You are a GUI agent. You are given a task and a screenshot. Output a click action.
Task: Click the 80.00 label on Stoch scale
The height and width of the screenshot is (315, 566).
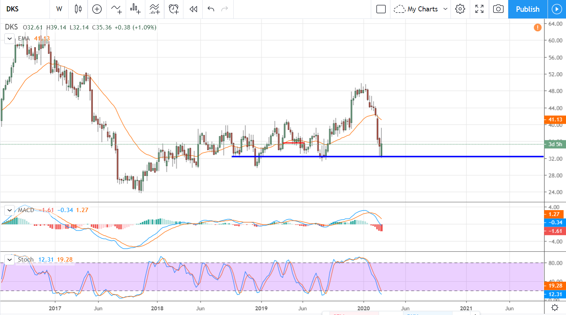pyautogui.click(x=555, y=263)
